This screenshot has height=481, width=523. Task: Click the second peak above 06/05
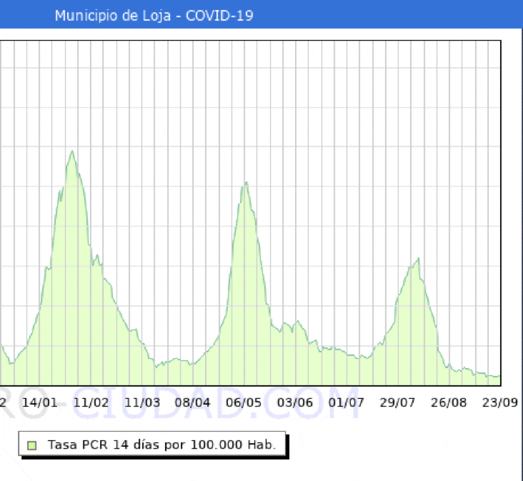247,183
